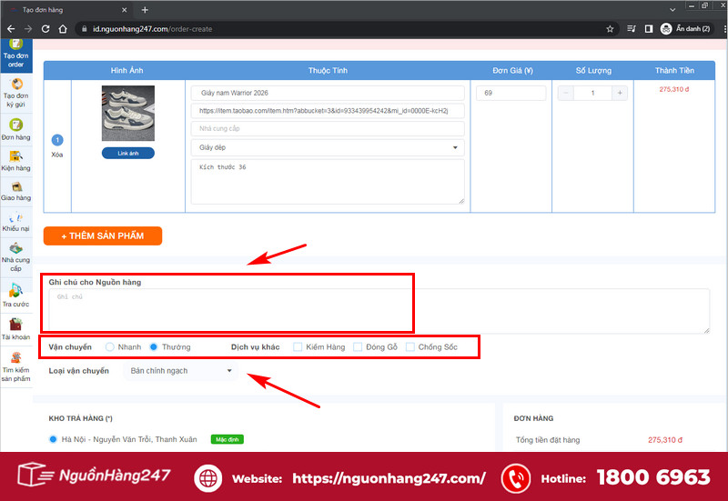728x501 pixels.
Task: Open the Bán chính ngạch shipping type dropdown
Action: [x=180, y=371]
